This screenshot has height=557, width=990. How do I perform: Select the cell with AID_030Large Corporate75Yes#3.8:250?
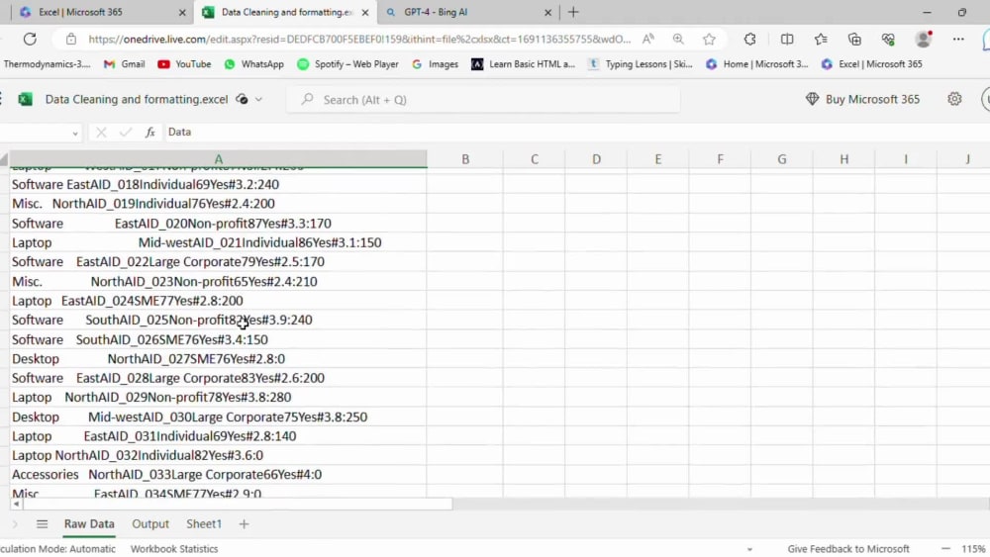click(x=219, y=417)
